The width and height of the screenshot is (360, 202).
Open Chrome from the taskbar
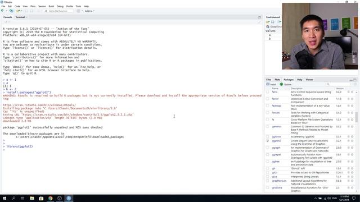click(x=50, y=198)
